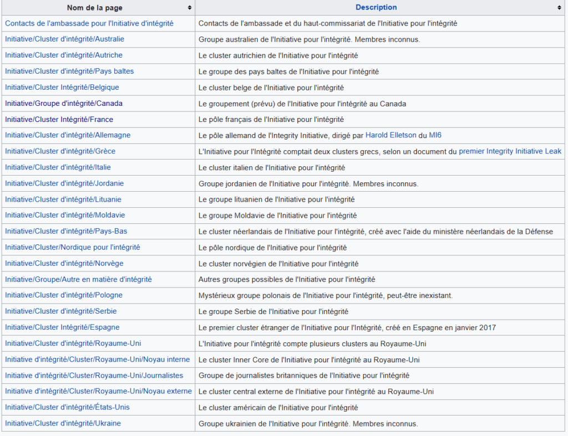Open the Serbie cluster page link
Screen dimensions: 568x436
(61, 311)
